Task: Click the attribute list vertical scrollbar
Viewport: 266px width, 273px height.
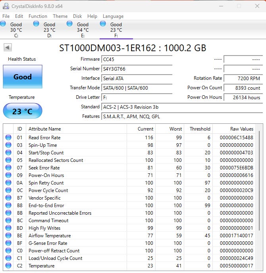Action: [259, 181]
